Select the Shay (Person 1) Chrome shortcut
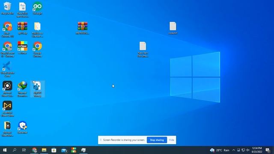This screenshot has height=154, width=274. 7,49
